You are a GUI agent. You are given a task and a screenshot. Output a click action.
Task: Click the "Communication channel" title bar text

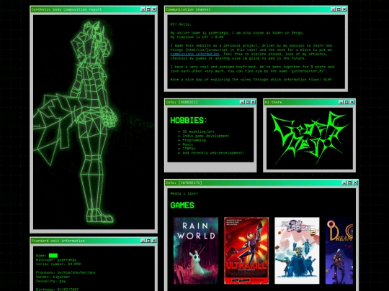click(x=188, y=9)
